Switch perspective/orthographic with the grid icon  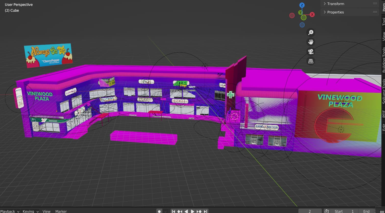click(x=311, y=61)
